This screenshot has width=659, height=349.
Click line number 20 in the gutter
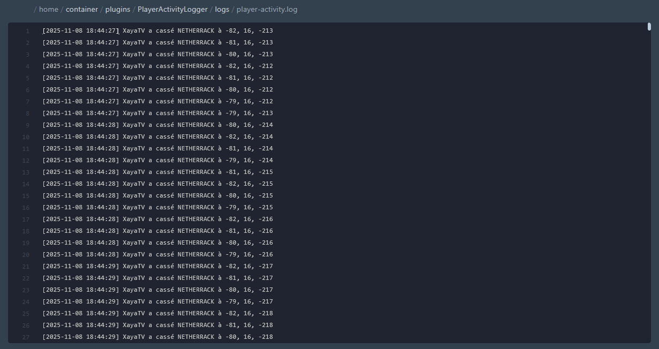(x=26, y=255)
